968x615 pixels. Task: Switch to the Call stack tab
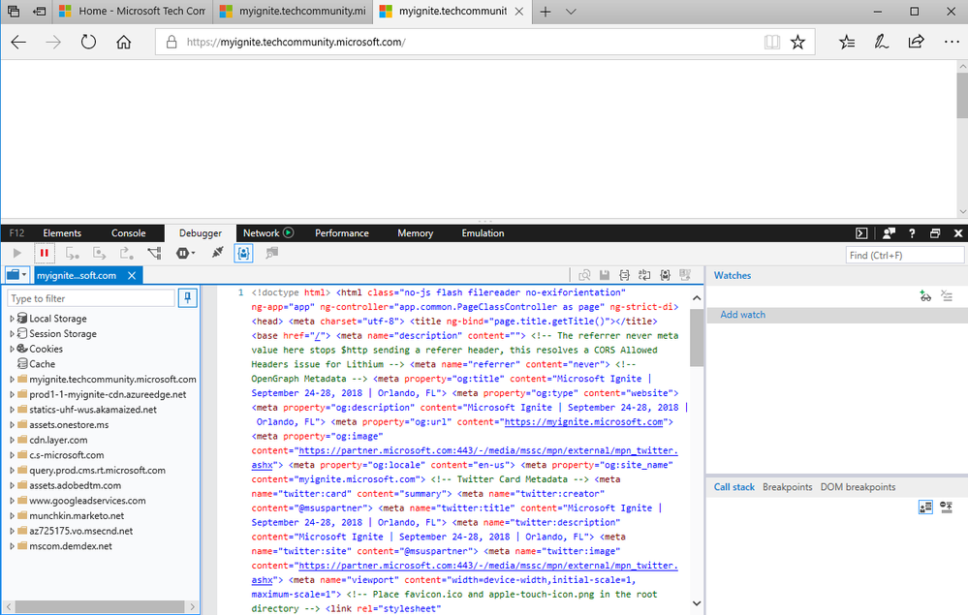(734, 487)
